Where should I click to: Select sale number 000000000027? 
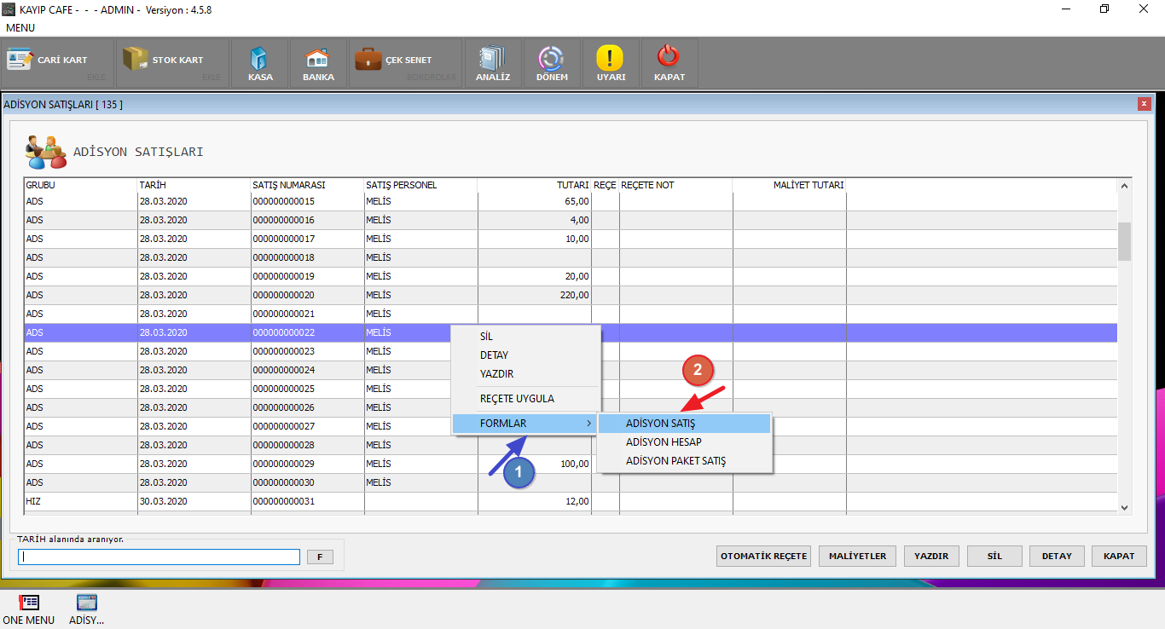[307, 426]
